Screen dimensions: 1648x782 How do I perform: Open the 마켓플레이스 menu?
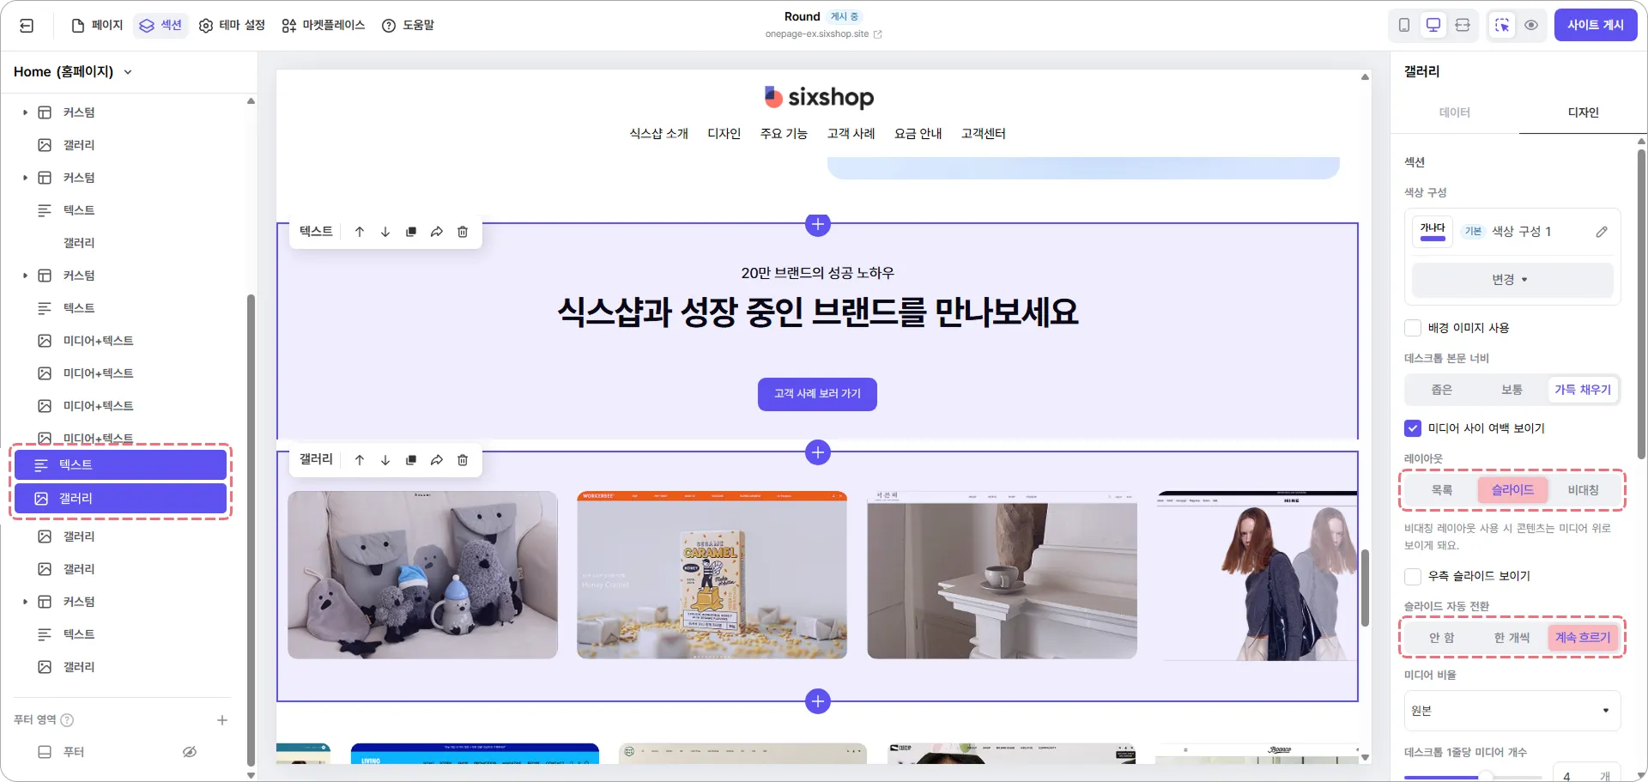point(324,26)
